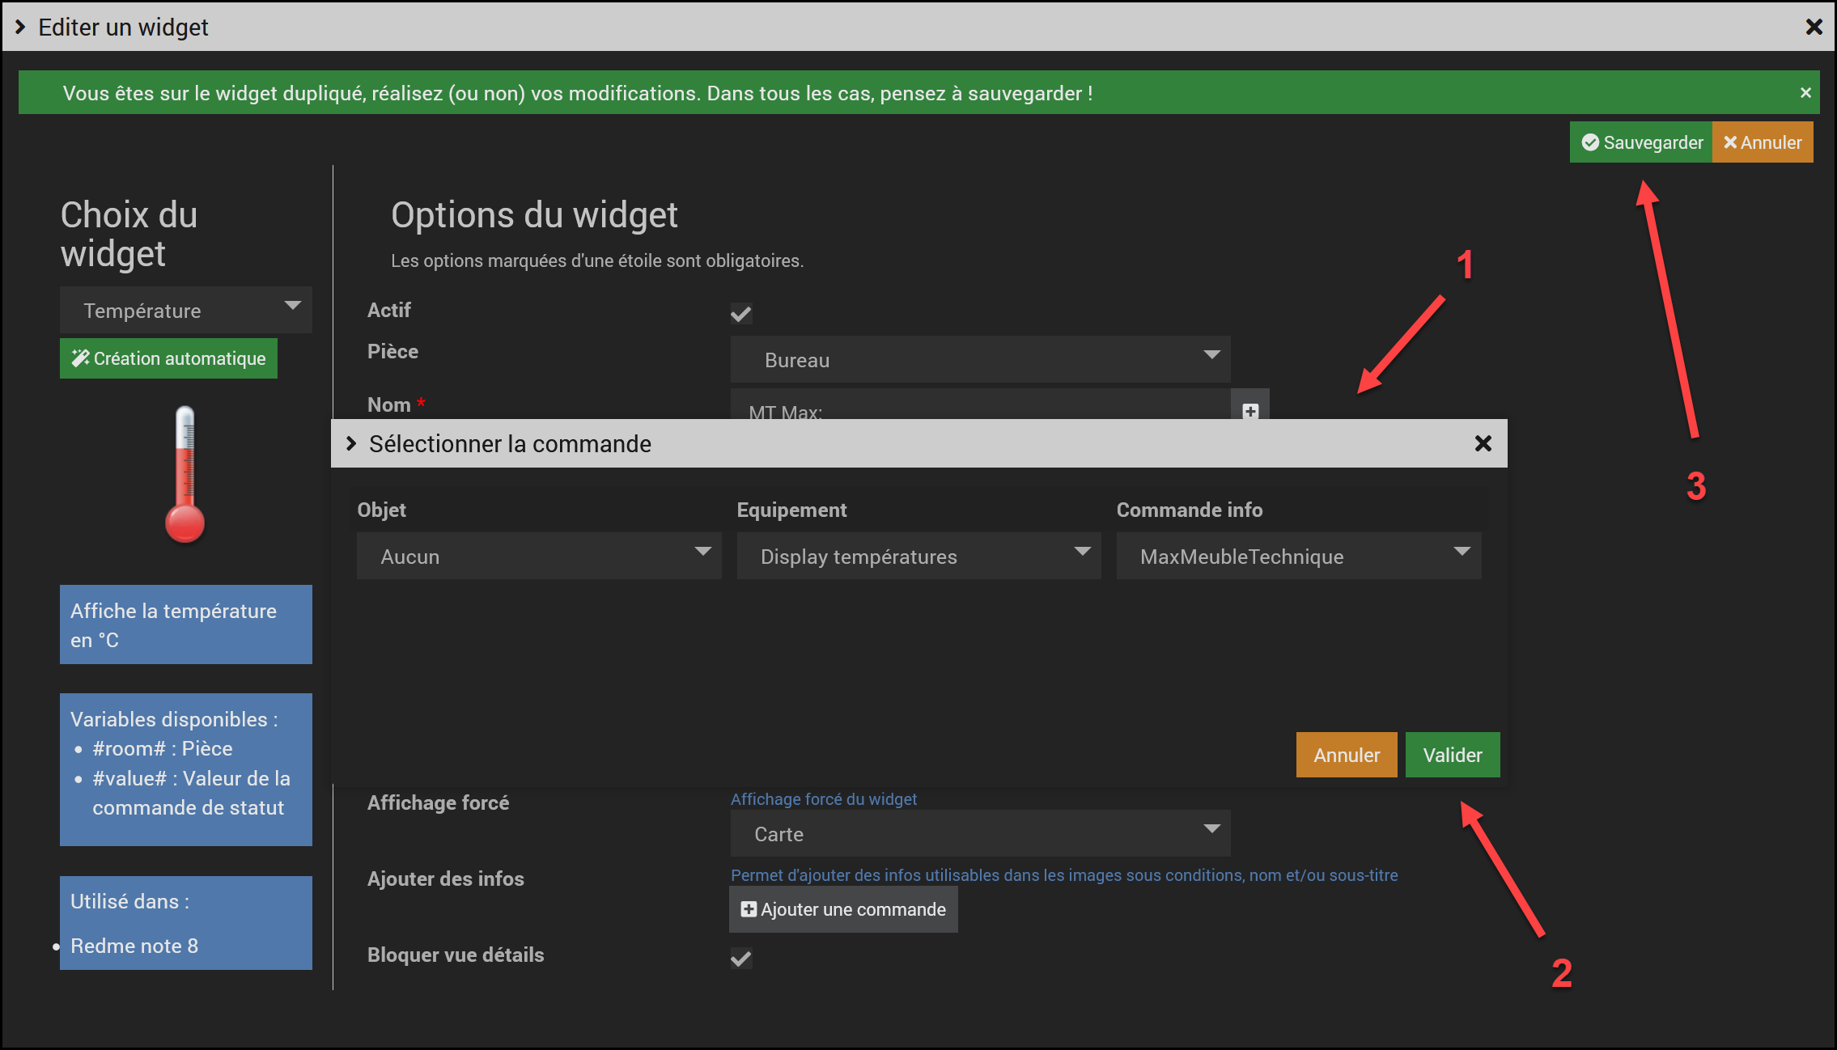Screen dimensions: 1837x1050
Task: Toggle the Actif checkbox
Action: (740, 313)
